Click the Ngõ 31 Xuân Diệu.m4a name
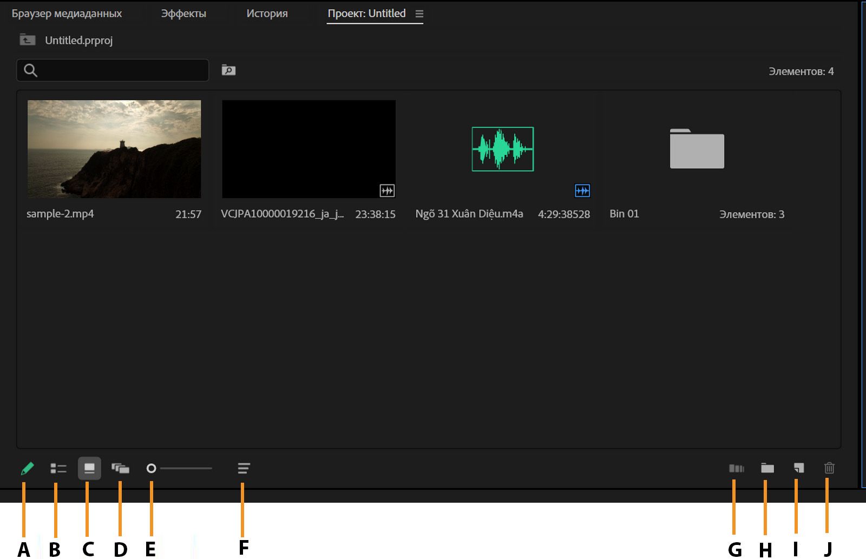The width and height of the screenshot is (866, 559). pos(469,214)
